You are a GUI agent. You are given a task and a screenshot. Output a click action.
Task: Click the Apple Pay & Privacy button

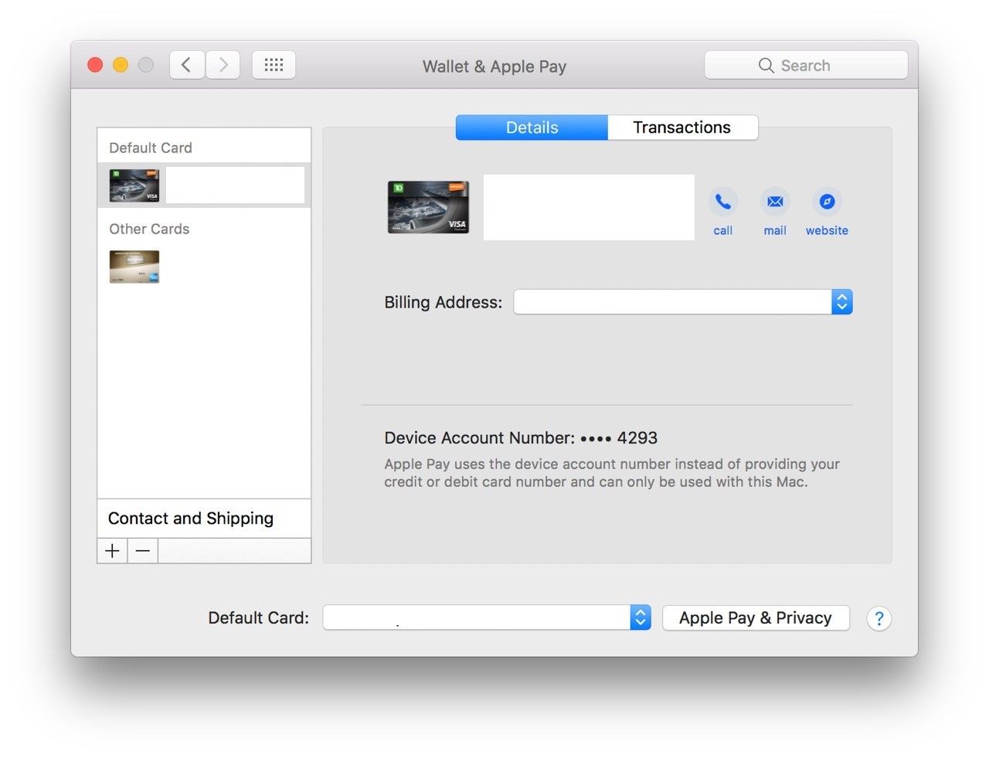click(755, 617)
